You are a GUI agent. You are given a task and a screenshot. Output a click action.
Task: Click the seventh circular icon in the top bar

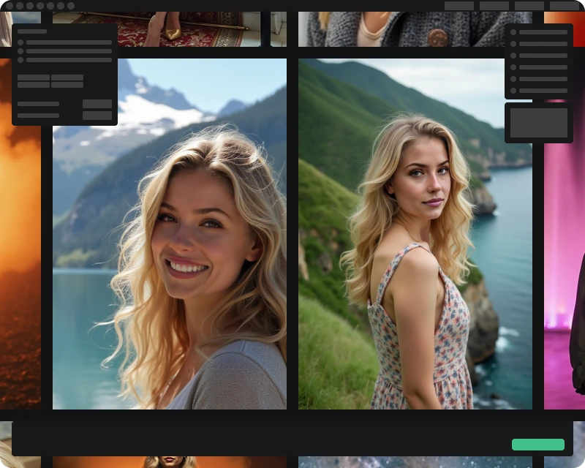click(71, 6)
